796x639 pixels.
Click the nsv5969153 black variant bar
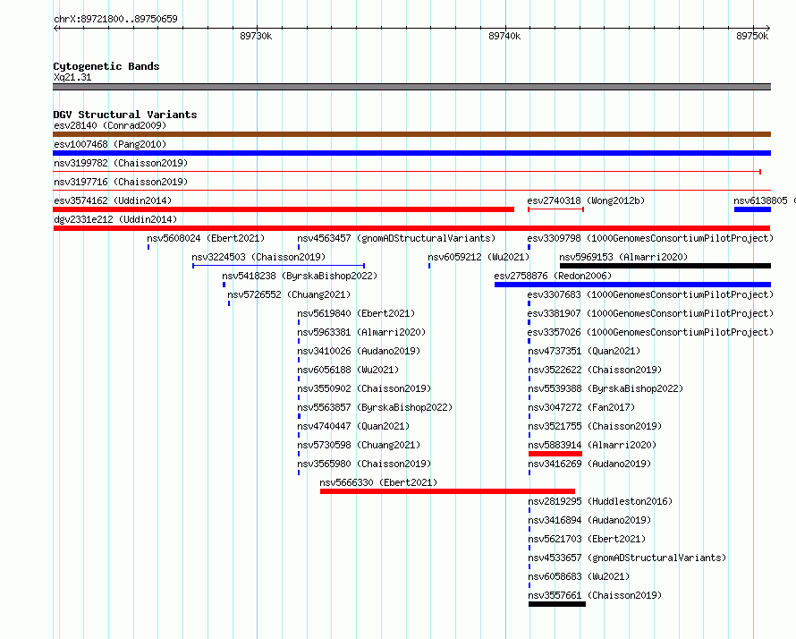(x=665, y=266)
